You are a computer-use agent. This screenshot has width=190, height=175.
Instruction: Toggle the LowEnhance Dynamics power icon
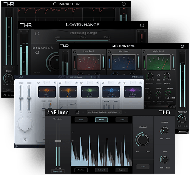[37, 52]
